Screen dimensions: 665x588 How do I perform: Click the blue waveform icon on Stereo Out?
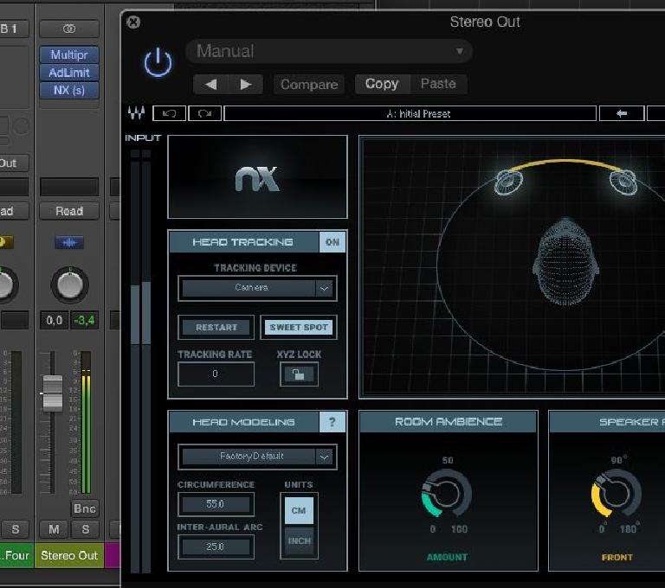(69, 242)
